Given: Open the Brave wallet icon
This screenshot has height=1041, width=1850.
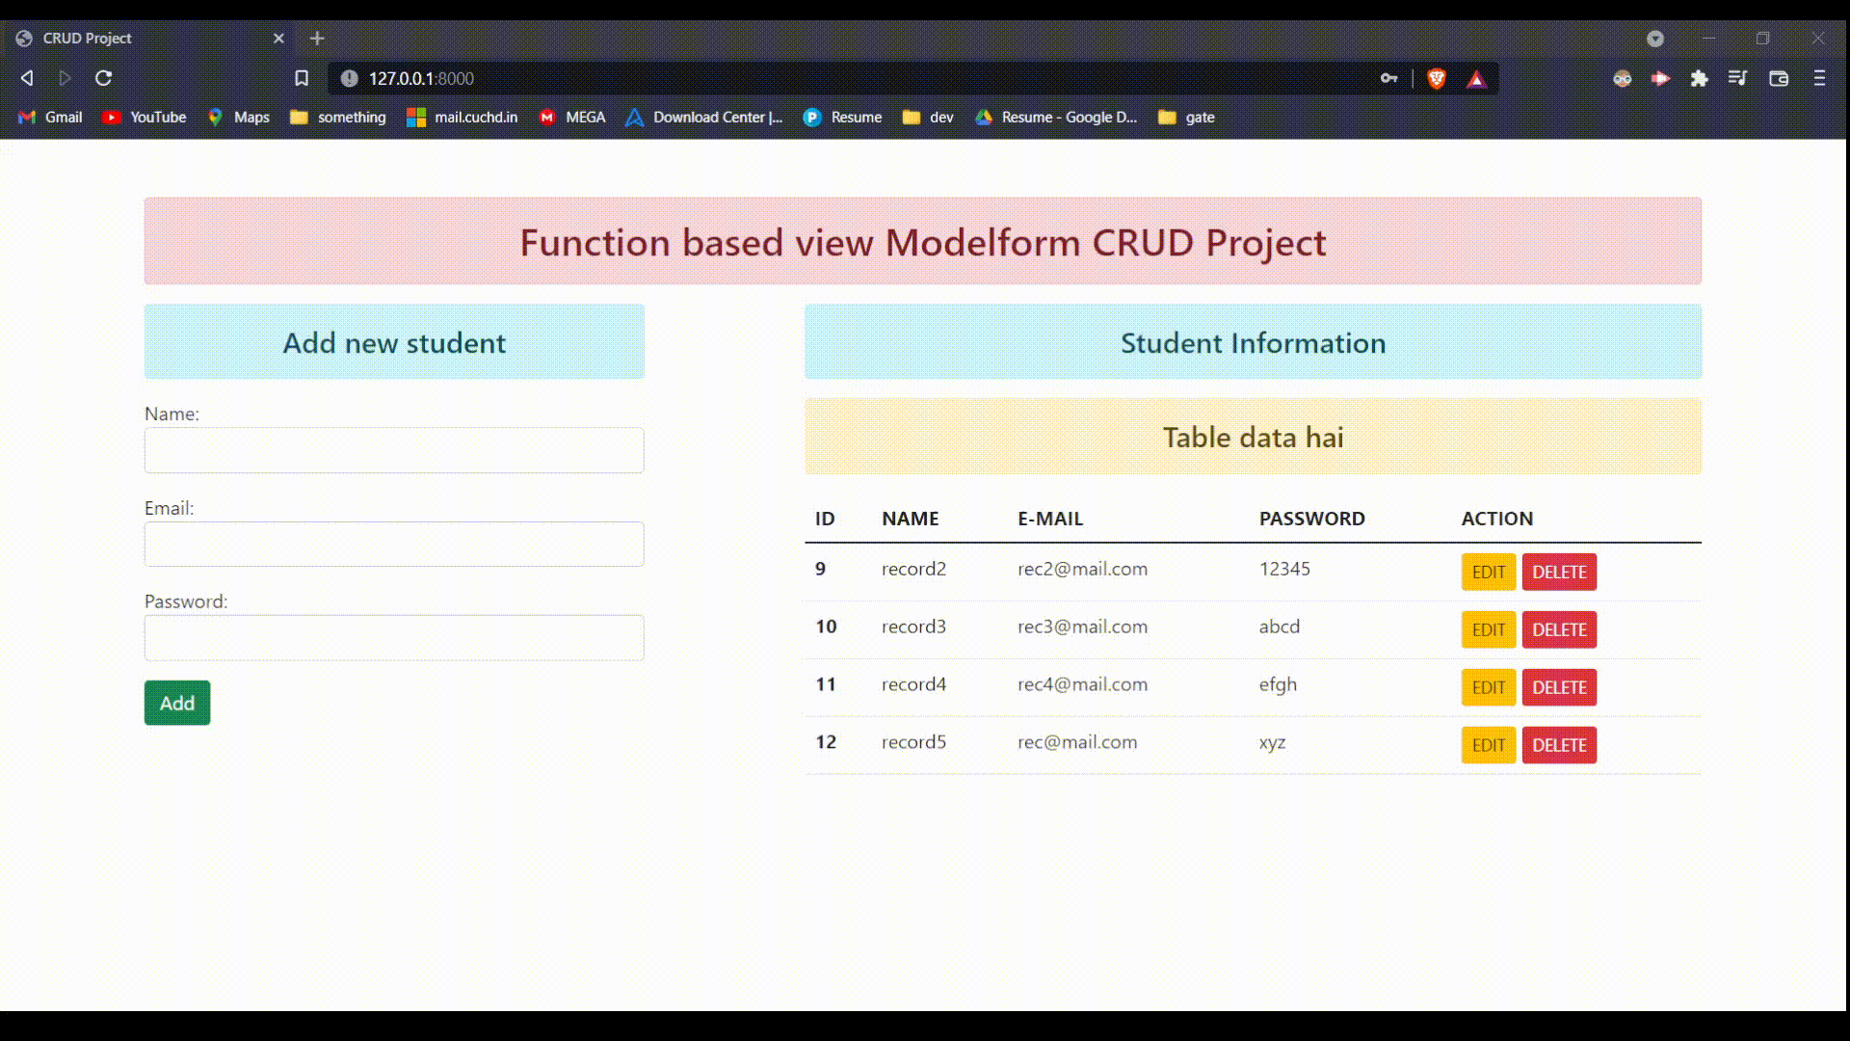Looking at the screenshot, I should coord(1779,79).
